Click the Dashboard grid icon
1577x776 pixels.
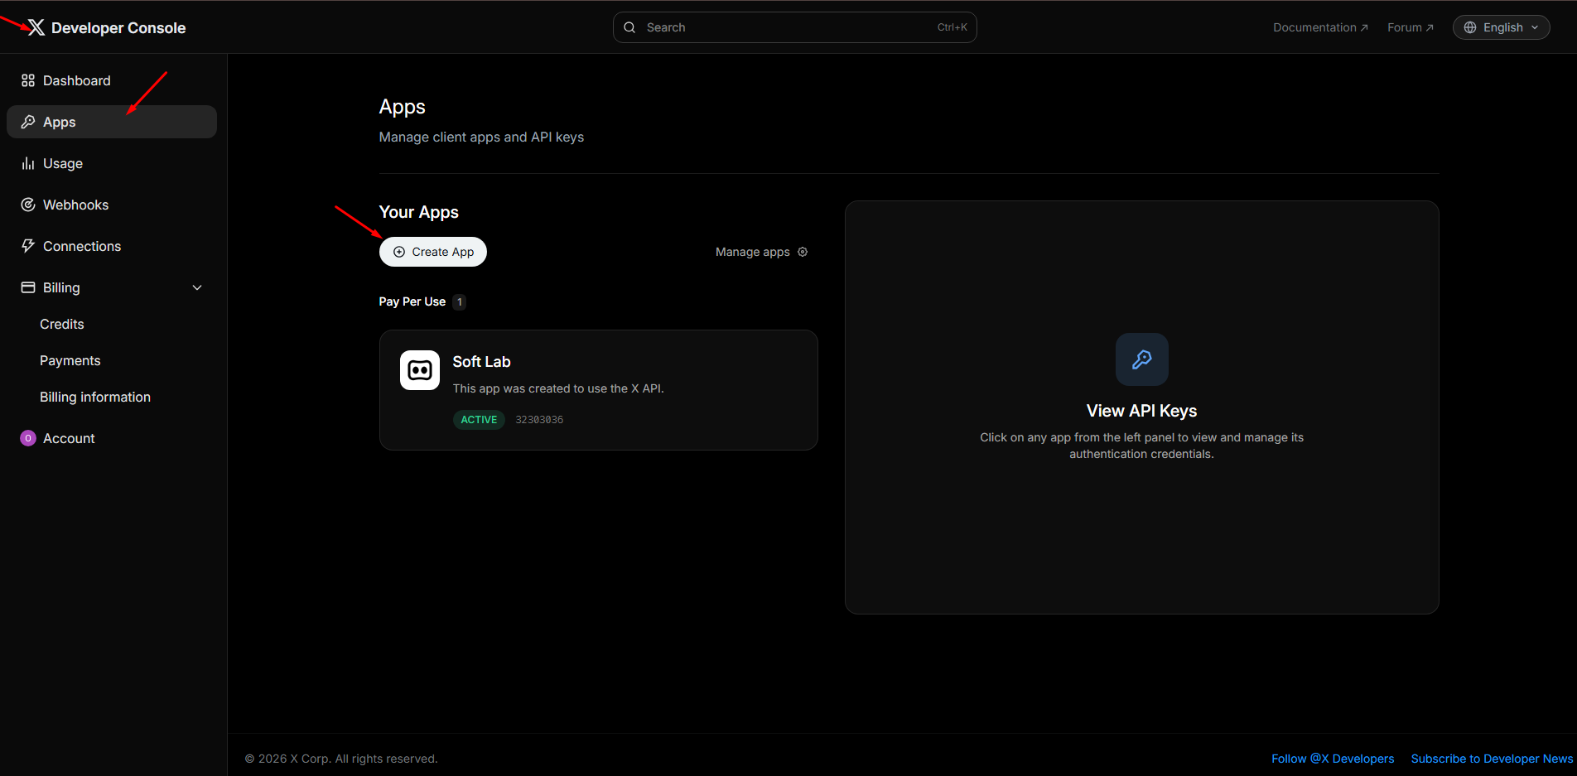[28, 80]
